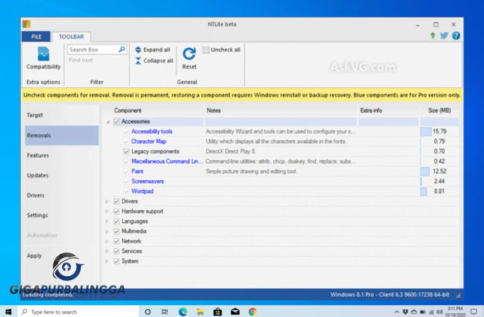
Task: Click the search magnifier in Search Box
Action: pyautogui.click(x=122, y=49)
